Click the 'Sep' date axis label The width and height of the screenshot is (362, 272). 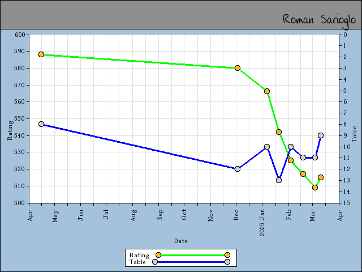click(160, 215)
